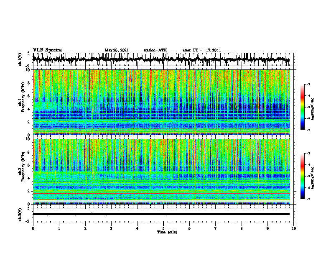The width and height of the screenshot is (331, 256).
Task: Click the ch.1 voltage waveform trace
Action: 161,59
